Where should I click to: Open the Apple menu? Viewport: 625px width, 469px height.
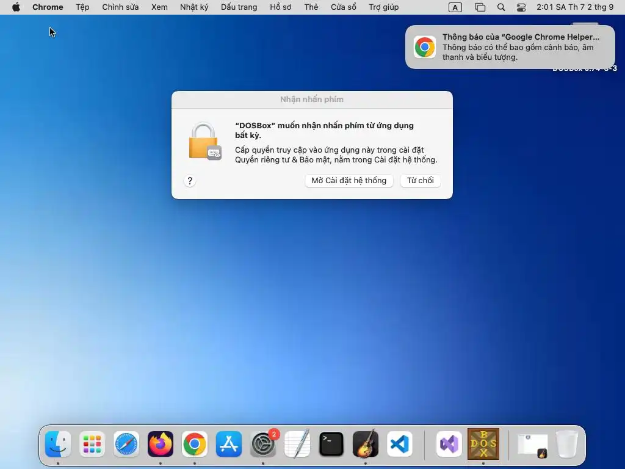pyautogui.click(x=16, y=7)
